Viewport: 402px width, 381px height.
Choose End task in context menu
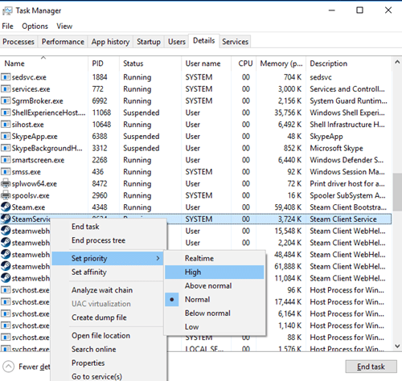[107, 227]
